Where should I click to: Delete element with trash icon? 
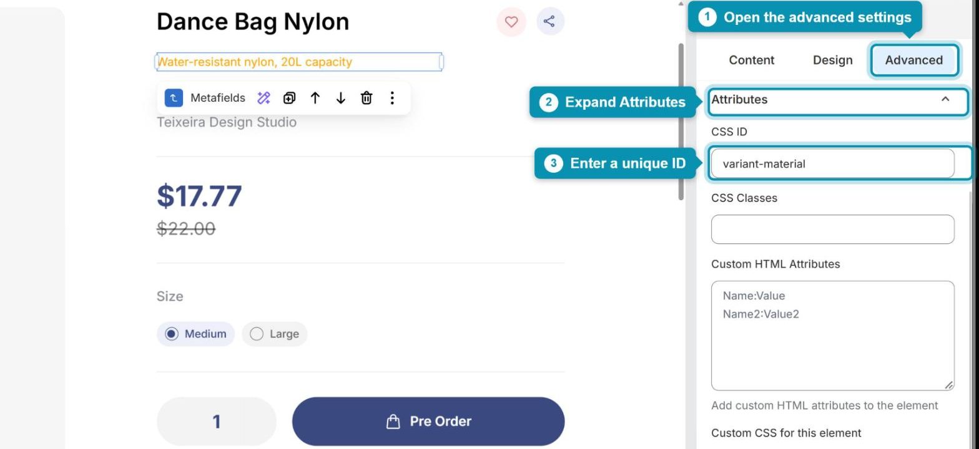[367, 98]
